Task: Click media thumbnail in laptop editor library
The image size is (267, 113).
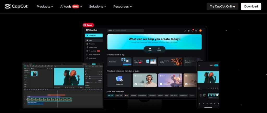Action: (34, 74)
